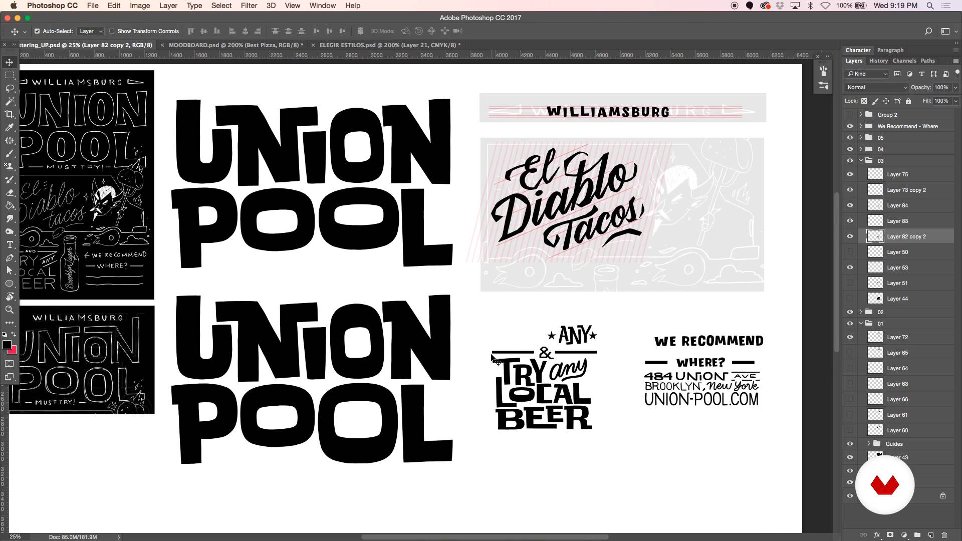This screenshot has width=962, height=541.
Task: Expand the Group 2 folder arrow
Action: coord(861,115)
